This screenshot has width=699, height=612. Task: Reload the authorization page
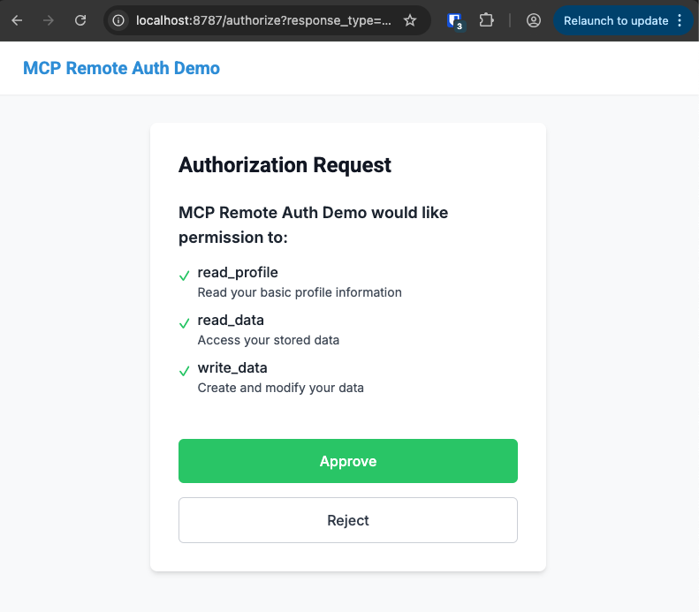[x=80, y=20]
